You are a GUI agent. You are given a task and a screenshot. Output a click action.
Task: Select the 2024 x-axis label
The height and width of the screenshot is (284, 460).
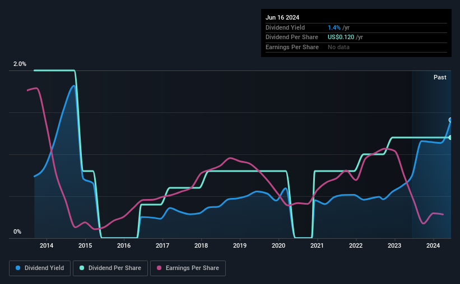coord(433,245)
